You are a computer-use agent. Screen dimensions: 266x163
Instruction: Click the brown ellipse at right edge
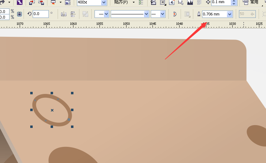click(257, 135)
